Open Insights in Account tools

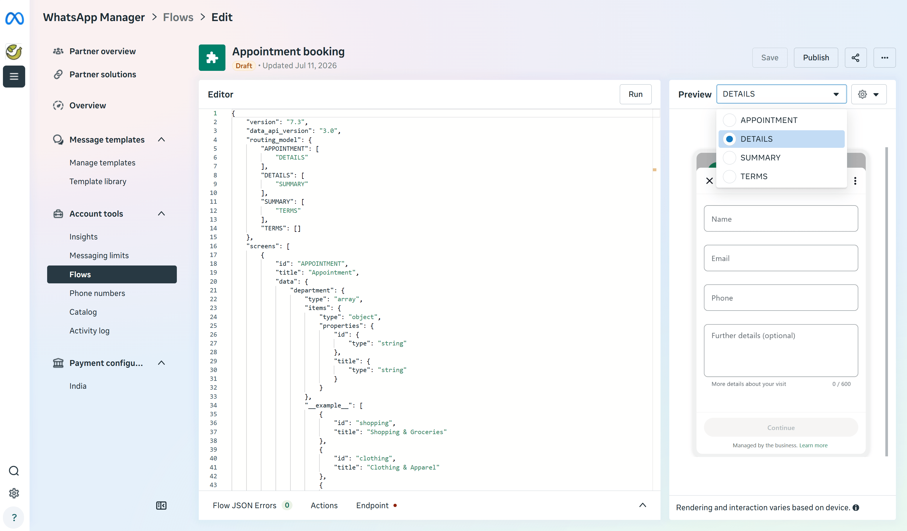(x=83, y=237)
